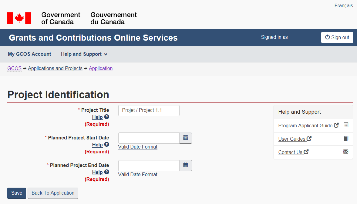357x204 pixels.
Task: Click the Start Date help question icon
Action: (x=106, y=144)
